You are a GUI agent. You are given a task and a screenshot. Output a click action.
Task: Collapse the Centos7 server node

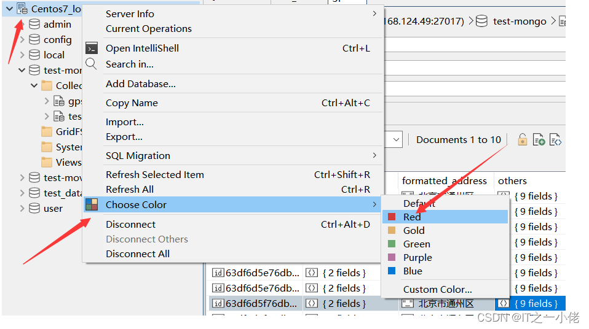pos(10,9)
